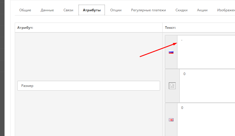The height and width of the screenshot is (136, 235).
Task: Click the English flag text area
Action: tap(206, 120)
